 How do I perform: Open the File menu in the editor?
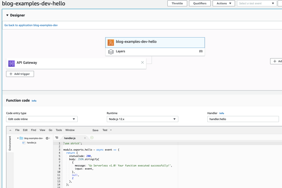coord(17,130)
